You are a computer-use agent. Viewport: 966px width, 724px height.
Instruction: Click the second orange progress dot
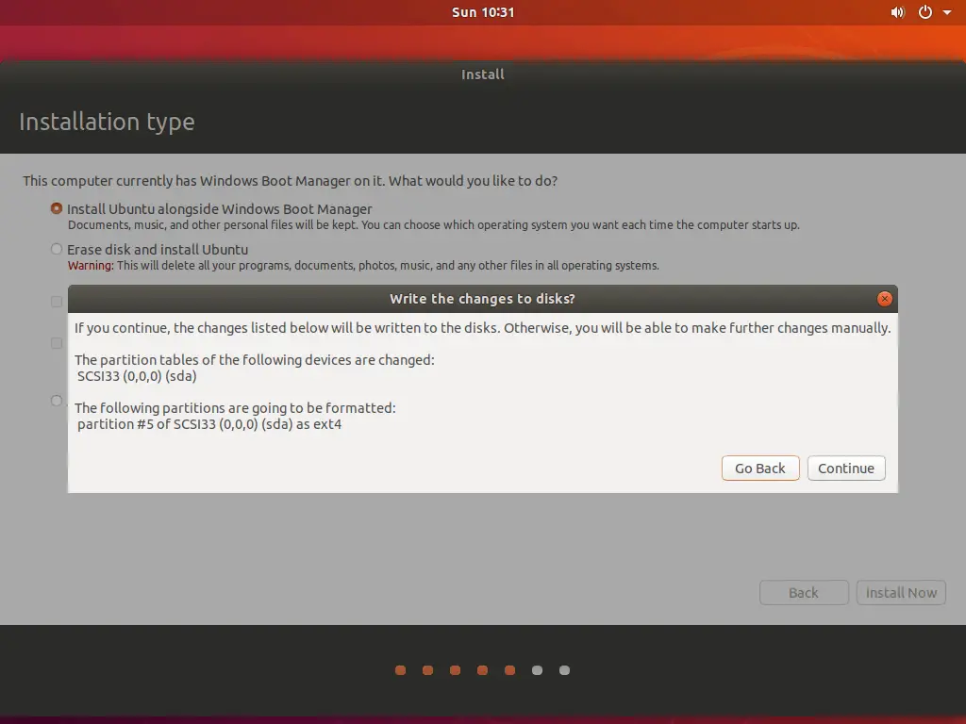[427, 670]
